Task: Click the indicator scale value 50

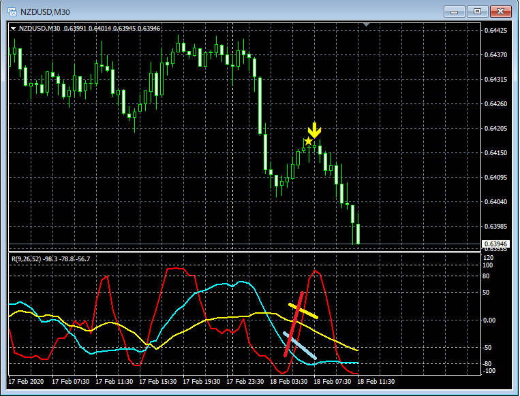Action: click(x=485, y=293)
